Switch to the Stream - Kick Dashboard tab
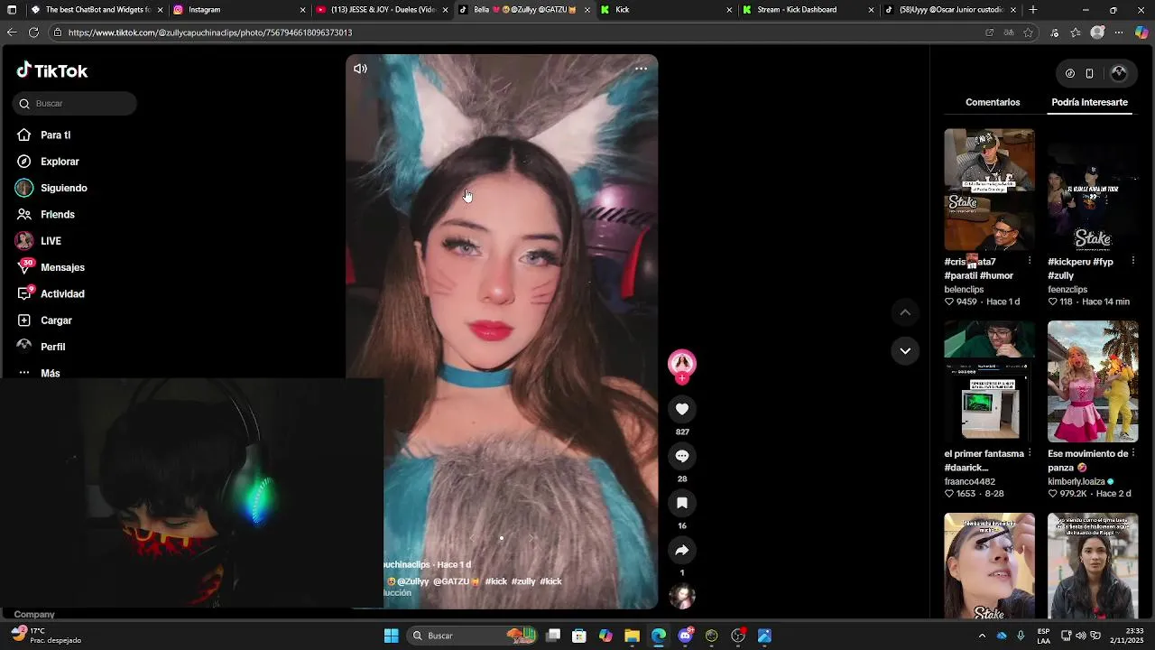 808,10
